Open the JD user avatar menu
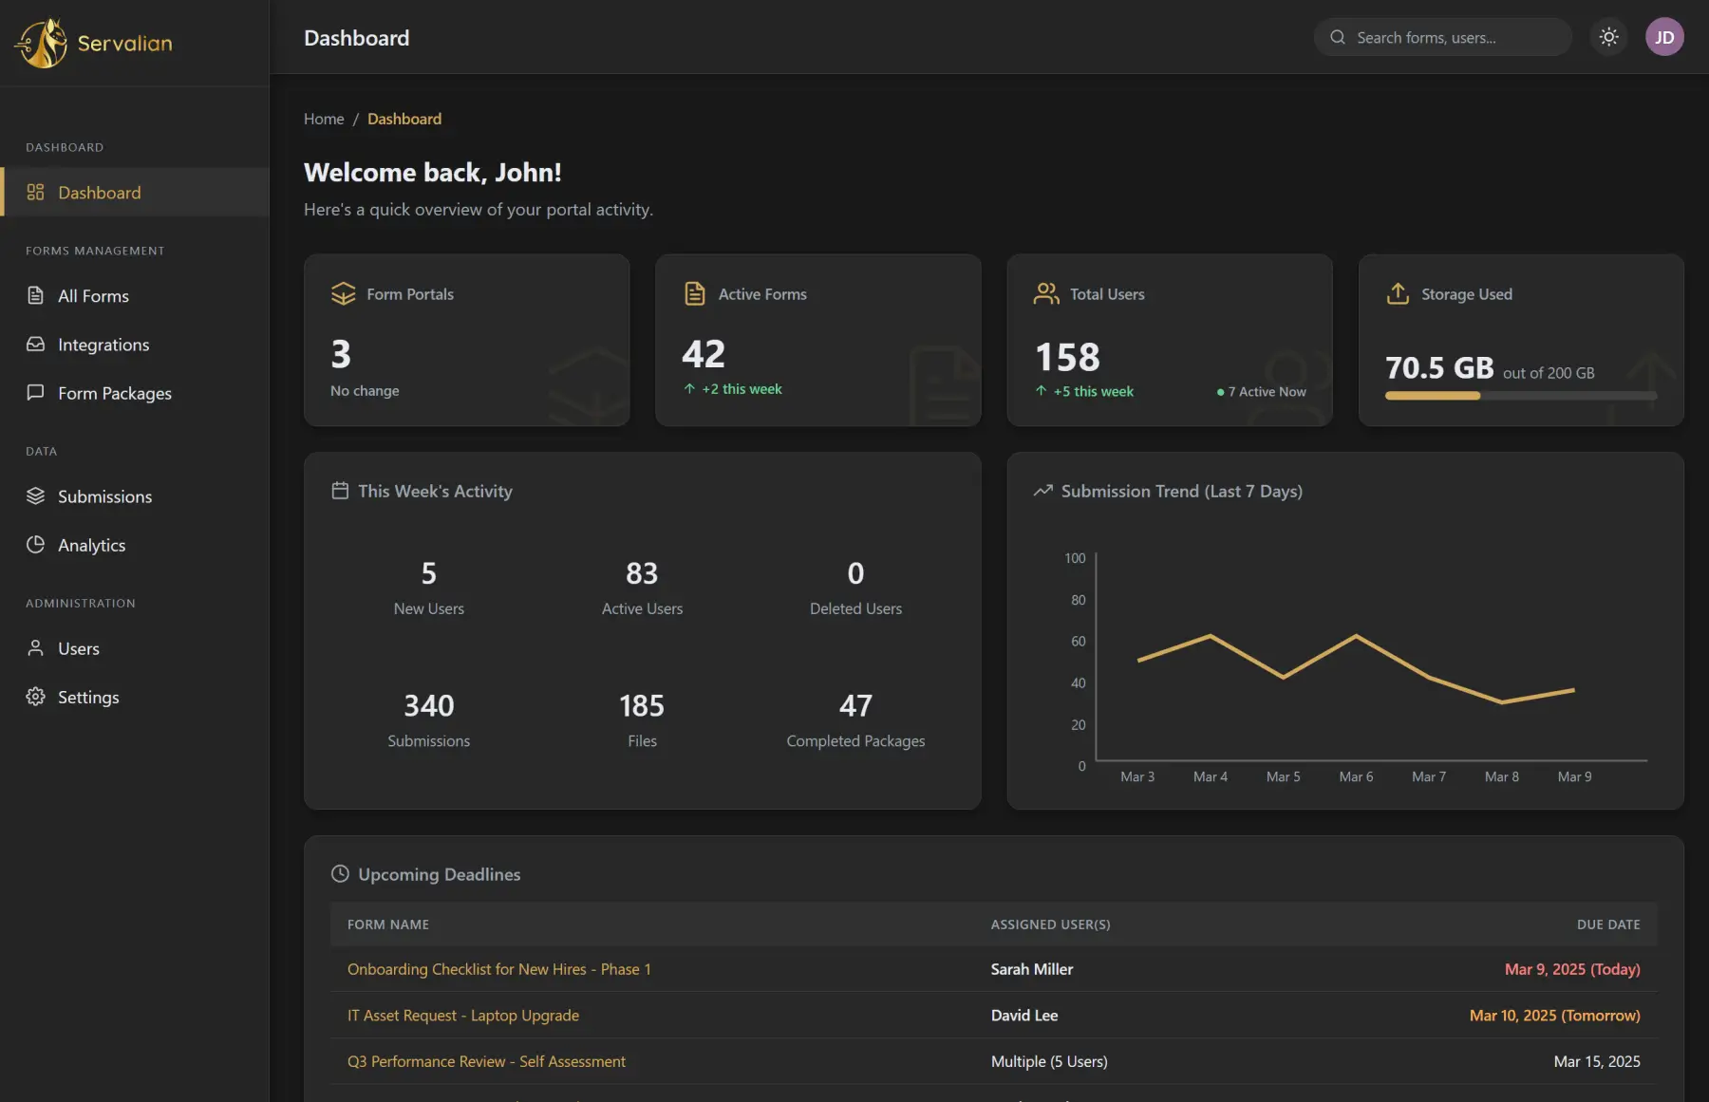 coord(1663,37)
